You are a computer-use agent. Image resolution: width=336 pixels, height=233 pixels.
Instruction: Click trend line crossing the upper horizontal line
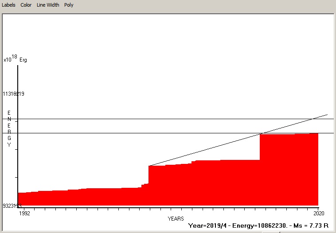tap(312, 119)
